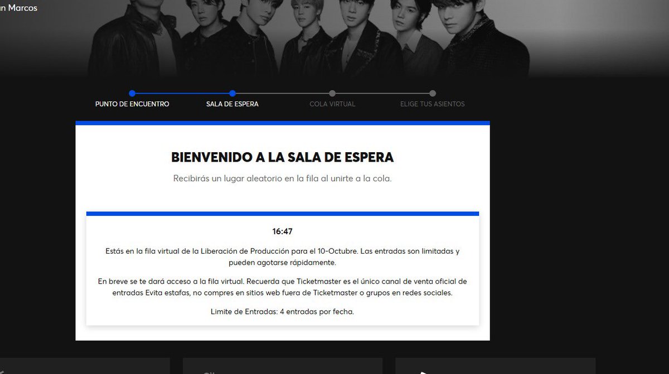Select the Punto de Encuentro step label
The height and width of the screenshot is (374, 669).
tap(132, 104)
